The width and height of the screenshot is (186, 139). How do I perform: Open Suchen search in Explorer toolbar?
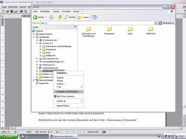pyautogui.click(x=70, y=17)
